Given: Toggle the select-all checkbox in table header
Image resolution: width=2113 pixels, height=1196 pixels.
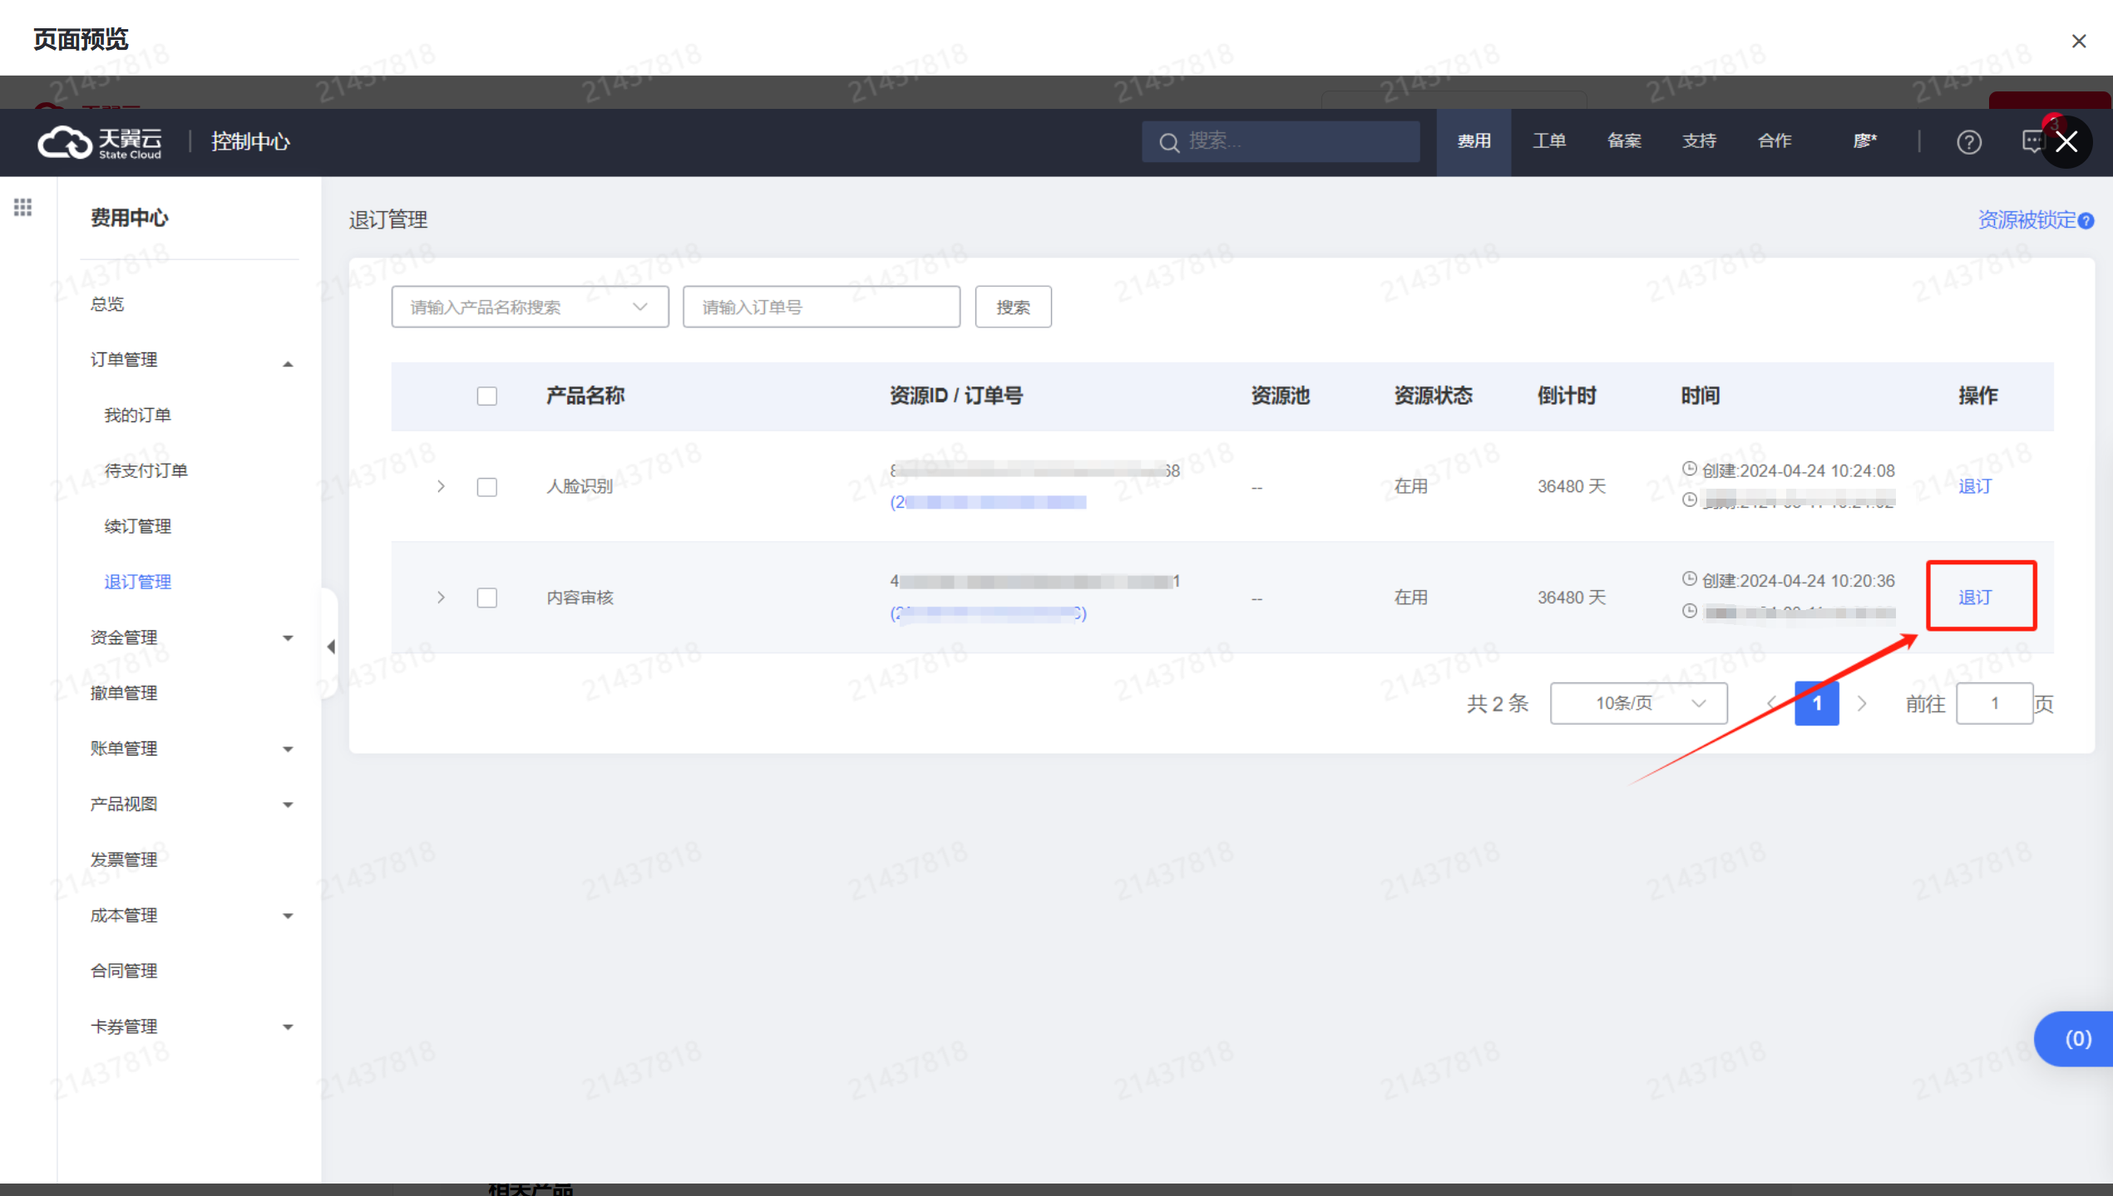Looking at the screenshot, I should [x=487, y=396].
